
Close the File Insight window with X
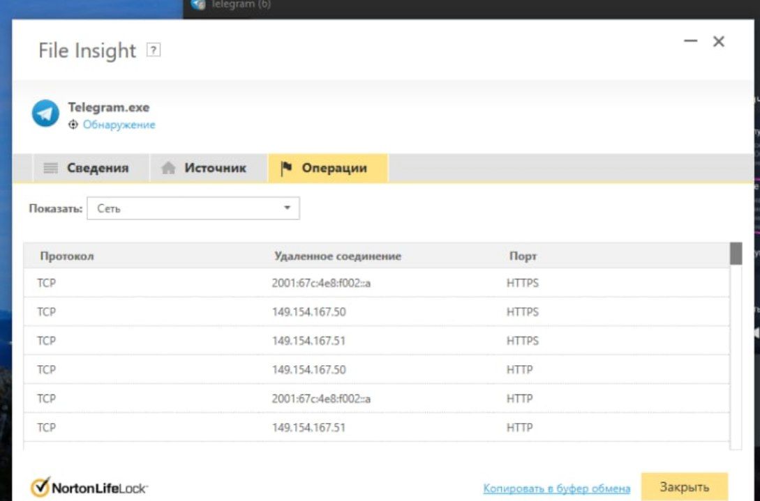coord(719,41)
